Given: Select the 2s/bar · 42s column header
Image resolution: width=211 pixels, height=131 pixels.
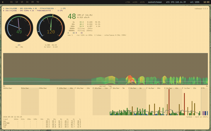Looking at the screenshot, I should click(x=171, y=88).
